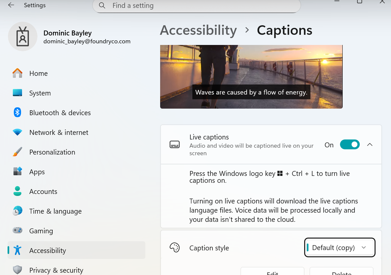The image size is (391, 275).
Task: Select Home from the sidebar menu
Action: pos(38,73)
